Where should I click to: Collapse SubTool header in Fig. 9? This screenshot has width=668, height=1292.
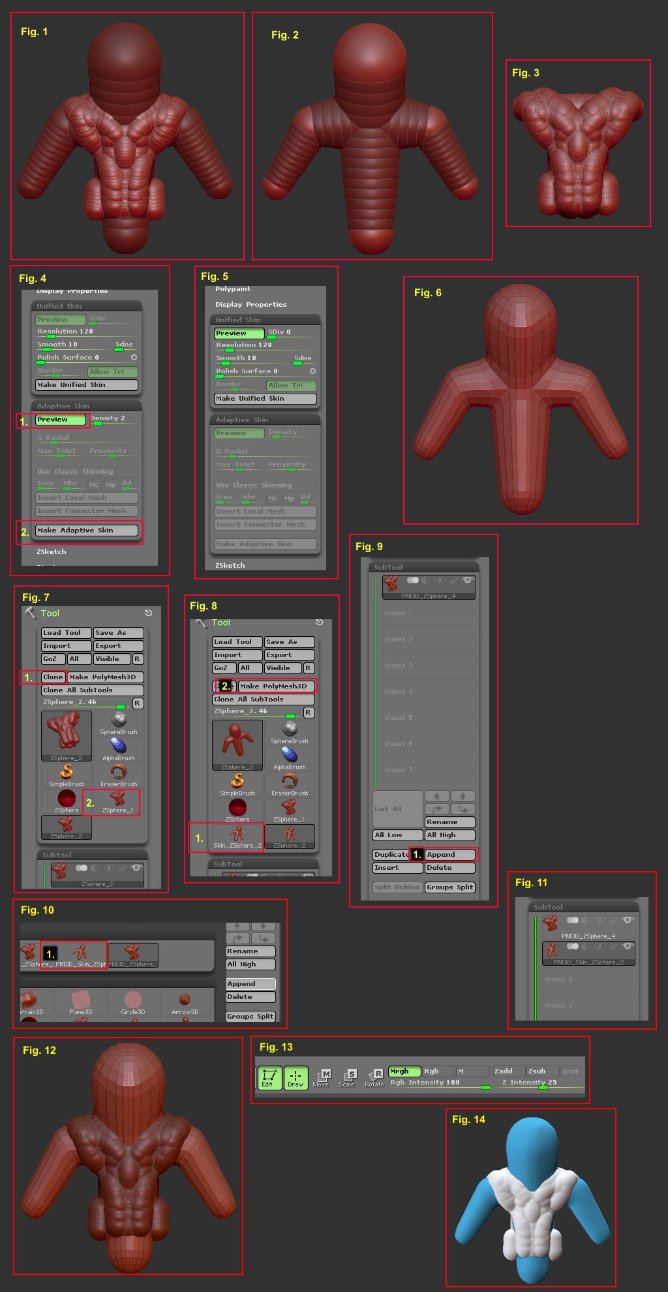[424, 567]
